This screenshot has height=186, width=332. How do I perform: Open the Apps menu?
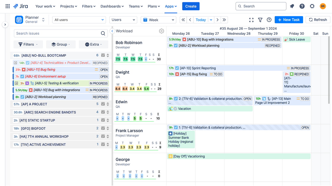171,6
